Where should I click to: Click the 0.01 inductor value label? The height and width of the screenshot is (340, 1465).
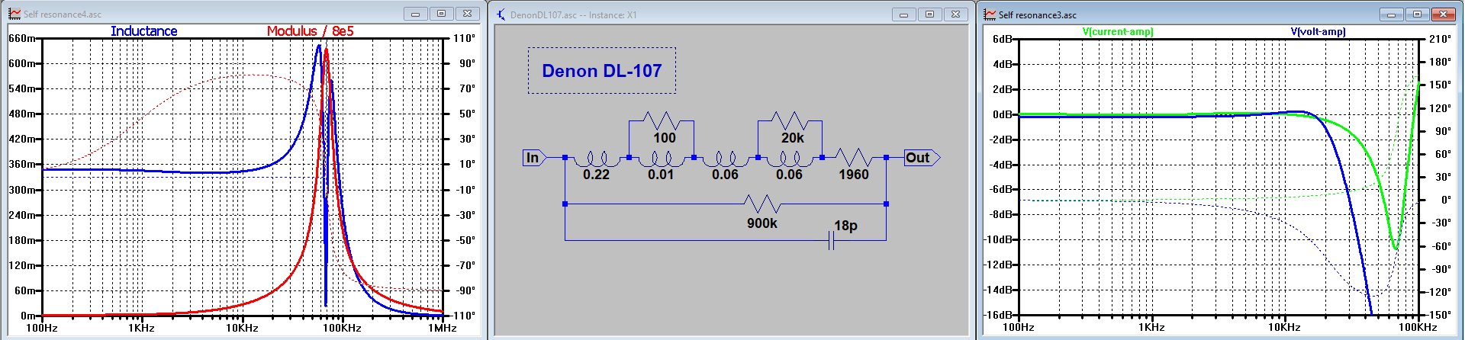point(661,175)
